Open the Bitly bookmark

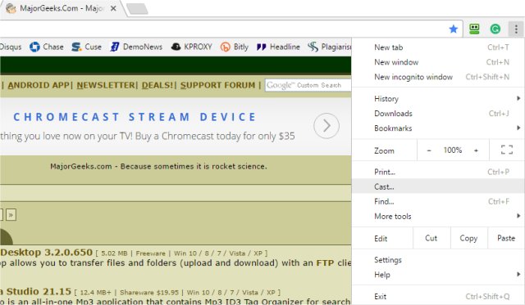coord(235,47)
